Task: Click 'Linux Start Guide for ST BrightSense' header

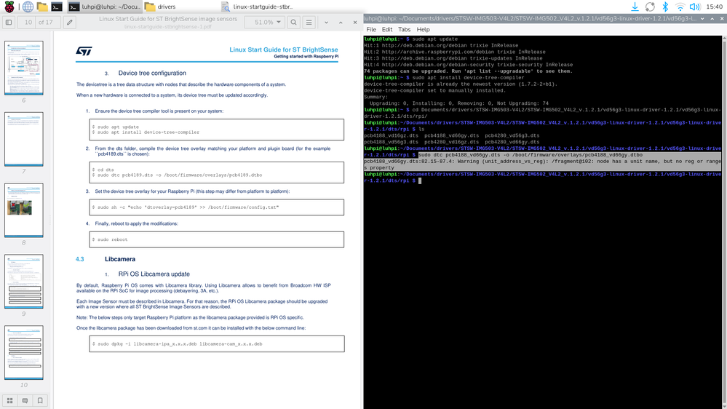Action: [284, 49]
